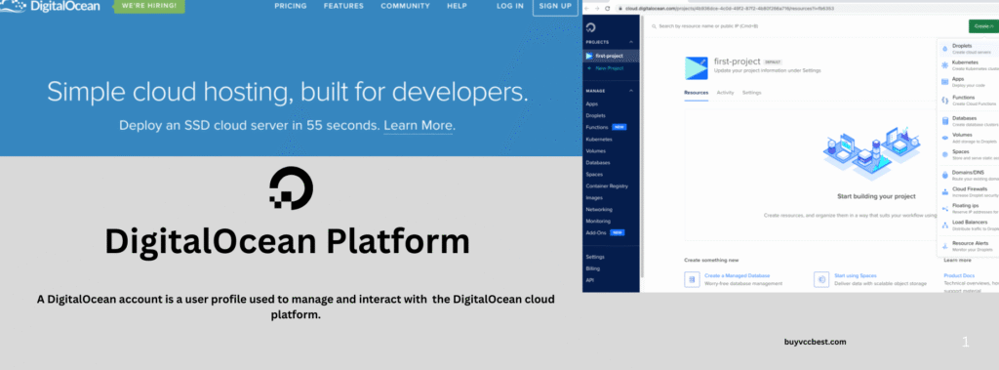Open FEATURES on the homepage nav
This screenshot has height=370, width=999.
point(343,6)
